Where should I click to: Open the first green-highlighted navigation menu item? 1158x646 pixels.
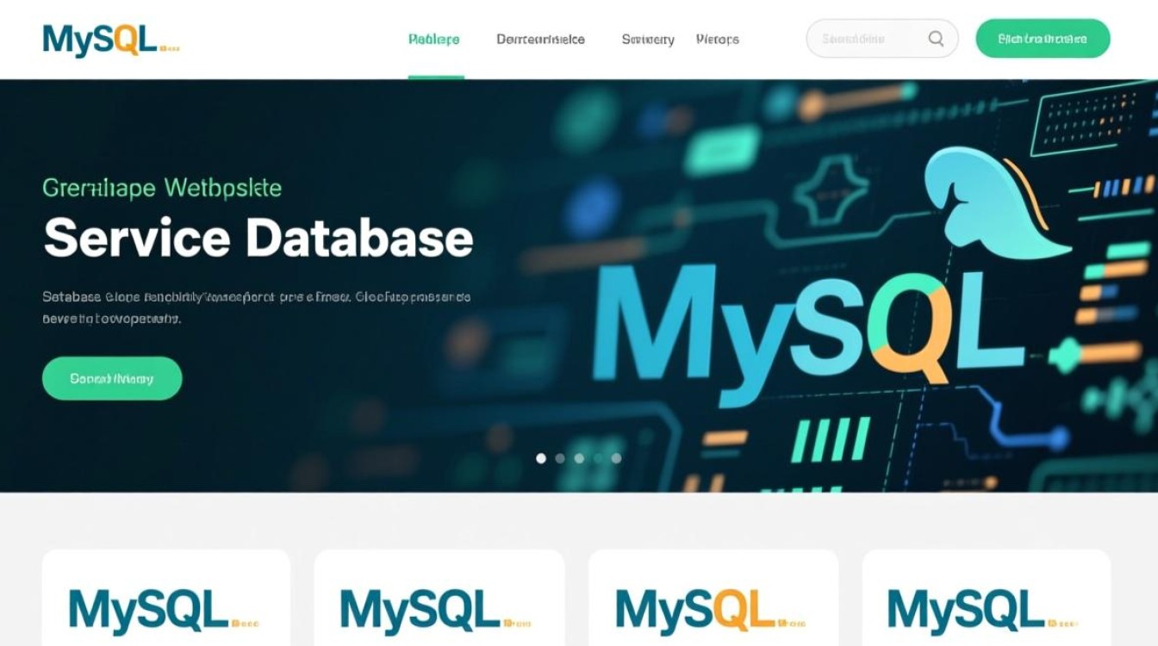(436, 38)
